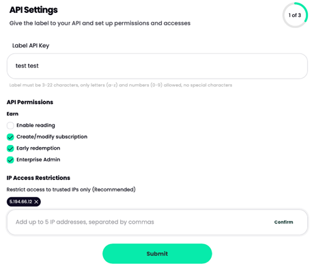Select the 5.194.66.12 IP tag
This screenshot has height=266, width=312.
[x=20, y=202]
